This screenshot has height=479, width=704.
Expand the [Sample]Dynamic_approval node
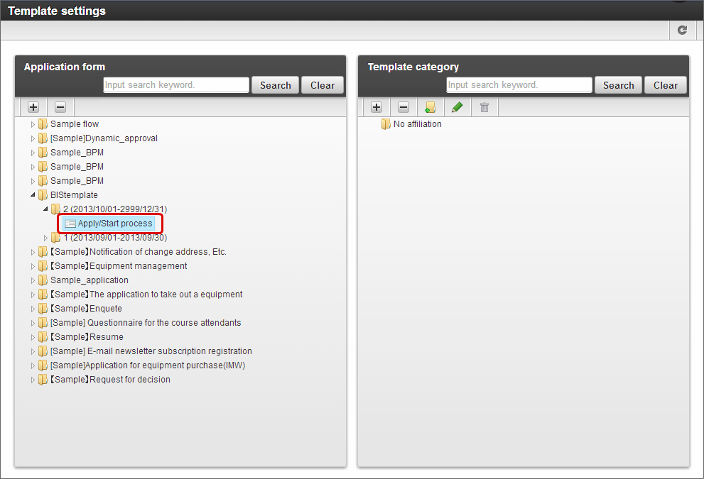tap(33, 138)
